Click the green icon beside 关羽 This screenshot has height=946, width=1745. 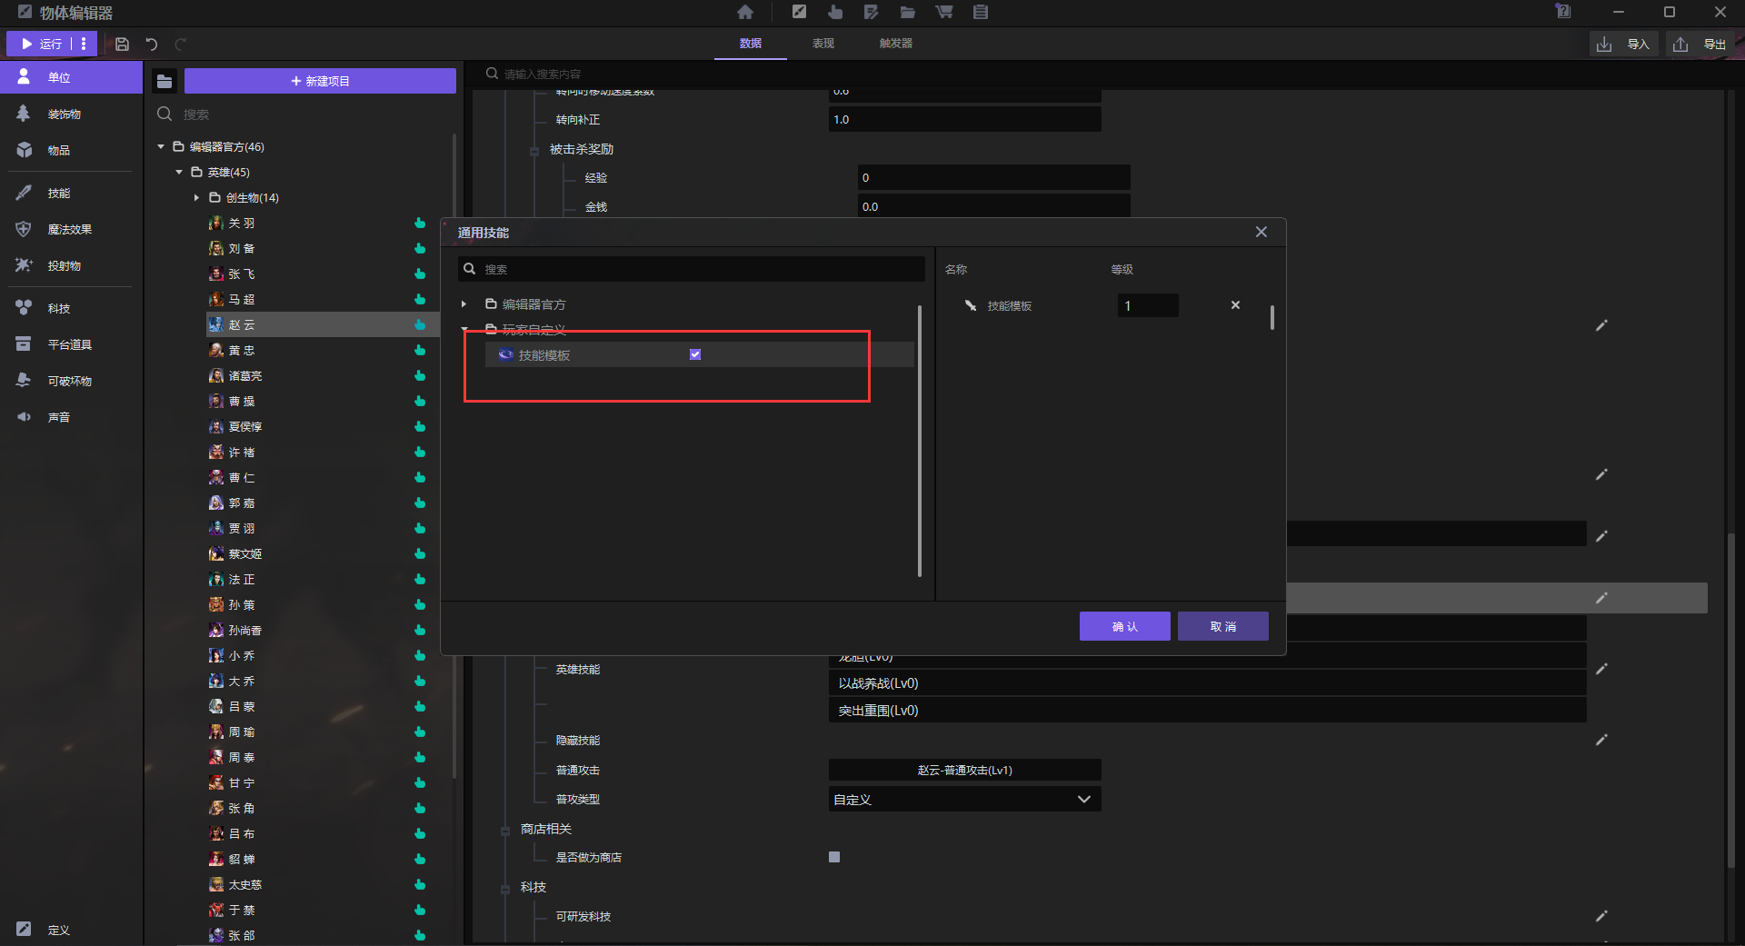pos(420,223)
